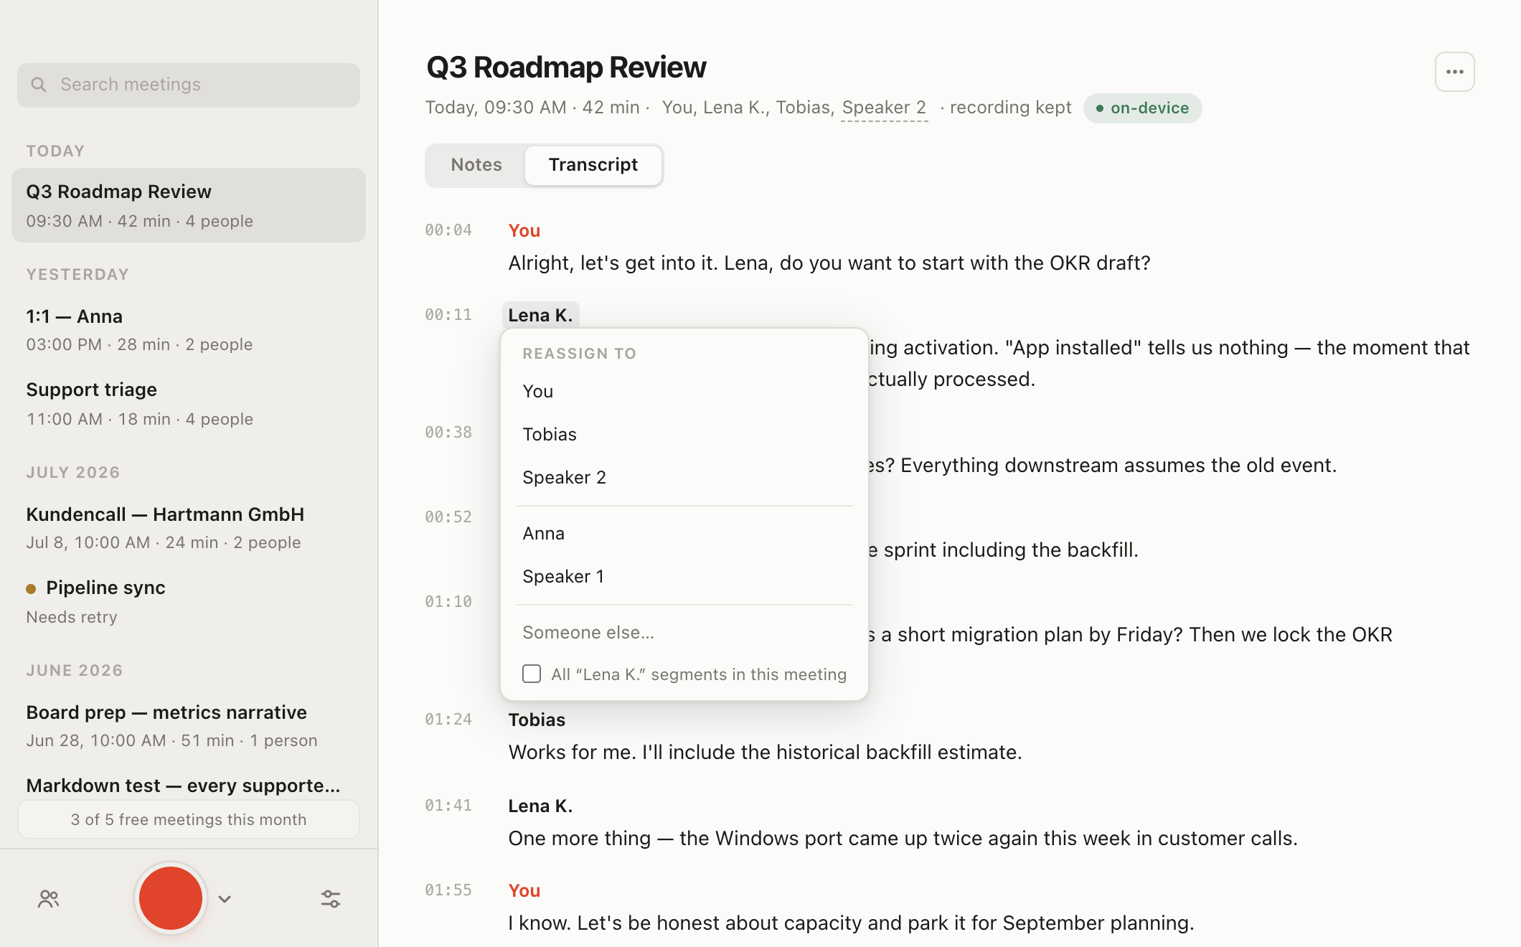This screenshot has width=1521, height=947.
Task: Click the Pipeline sync warning dot
Action: (31, 589)
